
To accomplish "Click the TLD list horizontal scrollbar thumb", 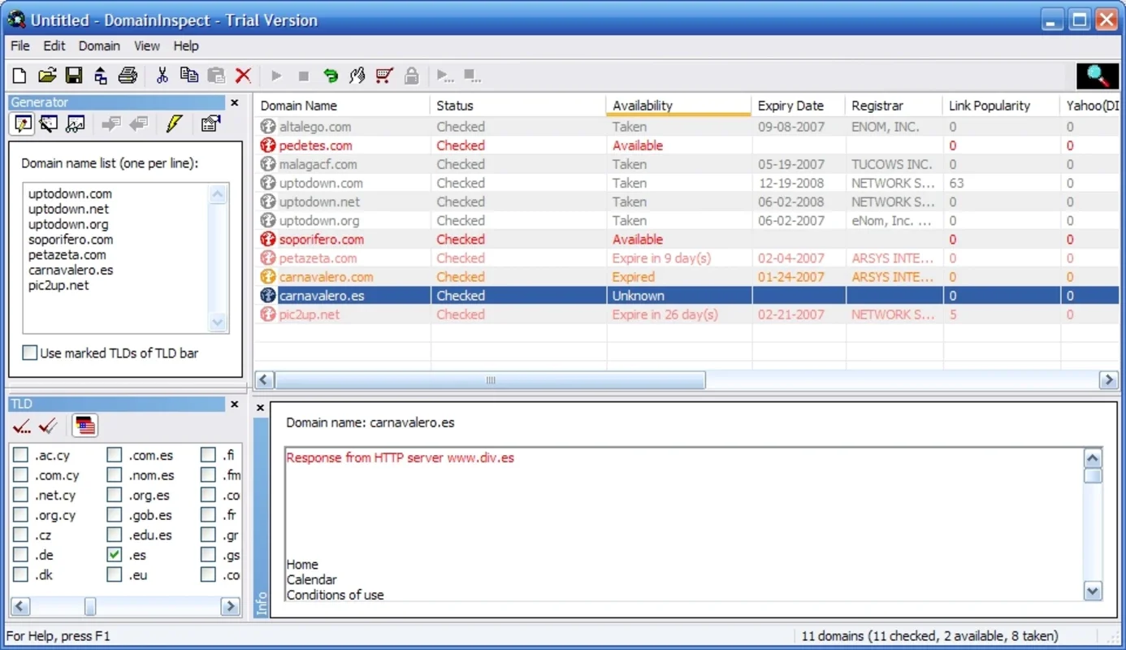I will [90, 607].
